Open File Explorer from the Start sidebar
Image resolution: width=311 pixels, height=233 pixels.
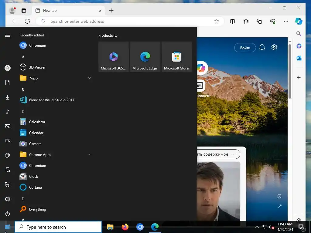point(8,184)
